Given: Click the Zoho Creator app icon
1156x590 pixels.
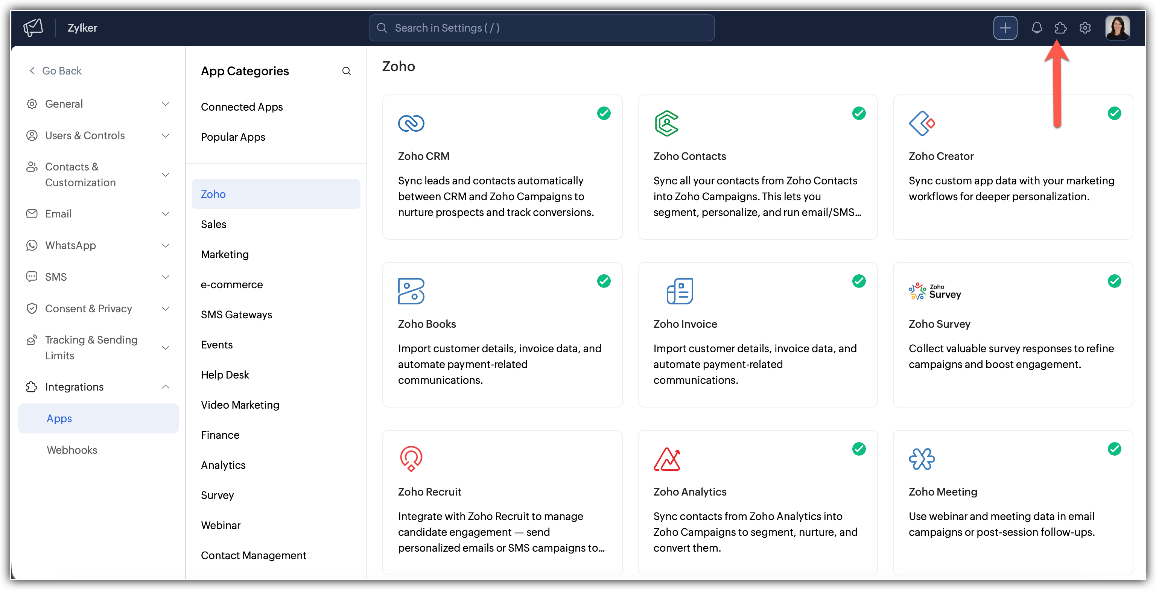Looking at the screenshot, I should click(x=922, y=123).
